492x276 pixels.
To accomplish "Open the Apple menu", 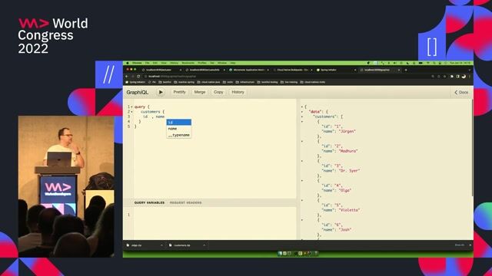I will click(x=128, y=63).
